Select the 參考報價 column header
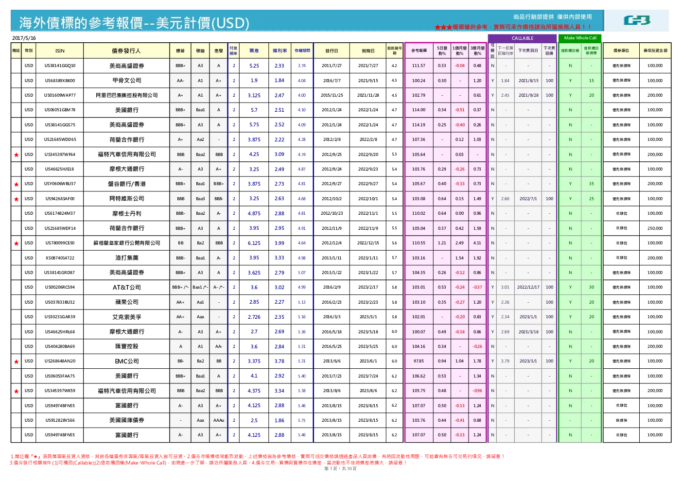The width and height of the screenshot is (682, 482). click(419, 51)
